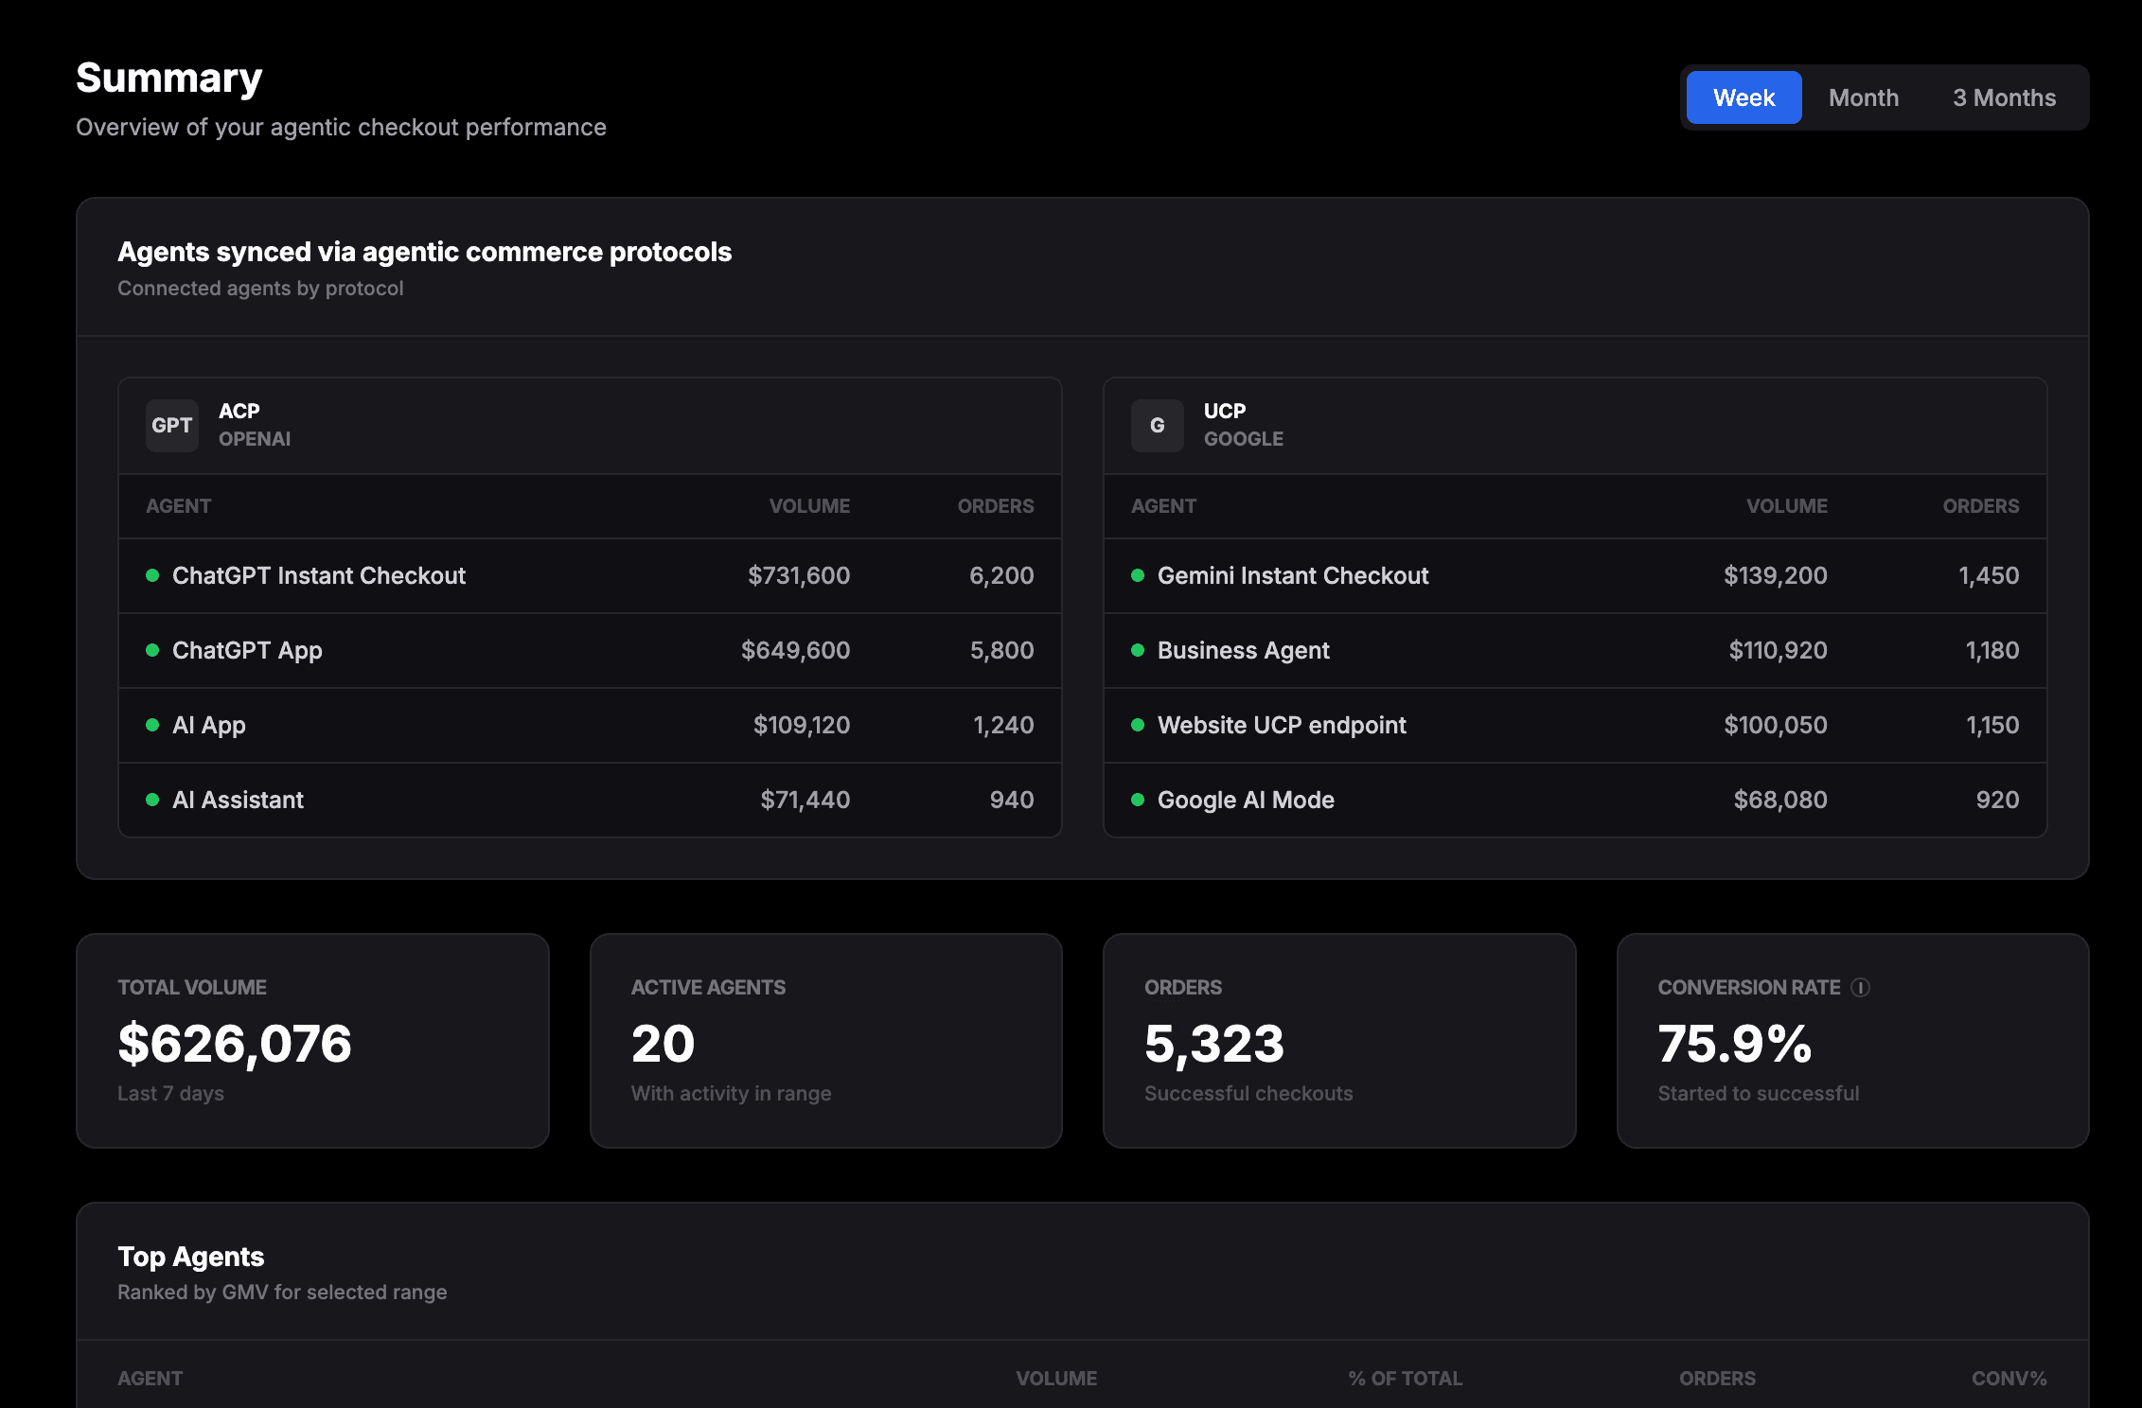Sort Top Agents by % of Total
Screen dimensions: 2142x1408
pos(1405,1379)
